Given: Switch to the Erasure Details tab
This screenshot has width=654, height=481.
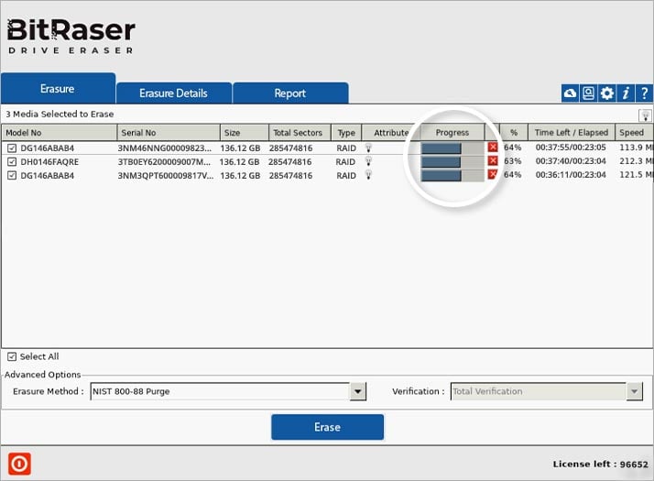Looking at the screenshot, I should (x=173, y=93).
